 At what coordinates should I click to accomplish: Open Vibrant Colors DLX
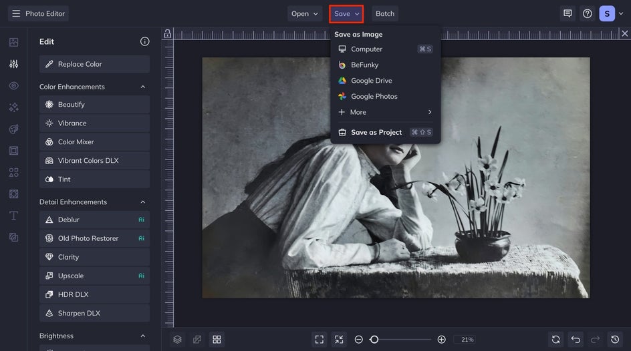(x=94, y=160)
